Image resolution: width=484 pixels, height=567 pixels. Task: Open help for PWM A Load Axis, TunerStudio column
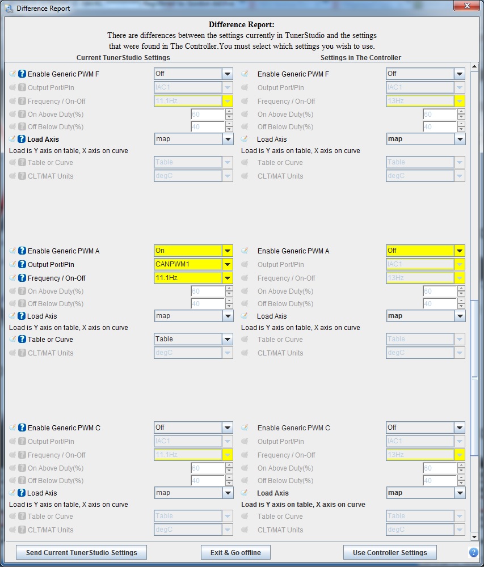22,316
